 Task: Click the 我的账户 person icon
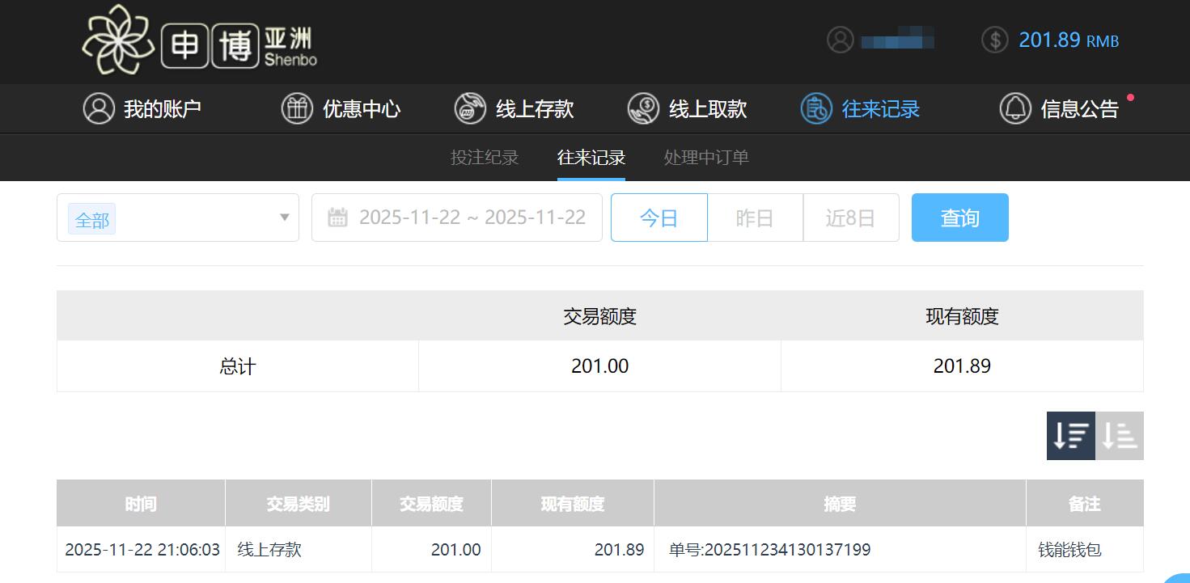[x=98, y=108]
